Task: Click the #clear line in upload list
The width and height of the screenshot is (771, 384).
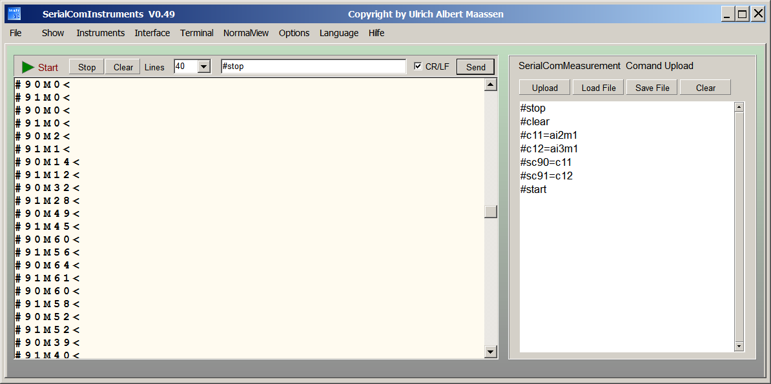Action: [x=535, y=121]
